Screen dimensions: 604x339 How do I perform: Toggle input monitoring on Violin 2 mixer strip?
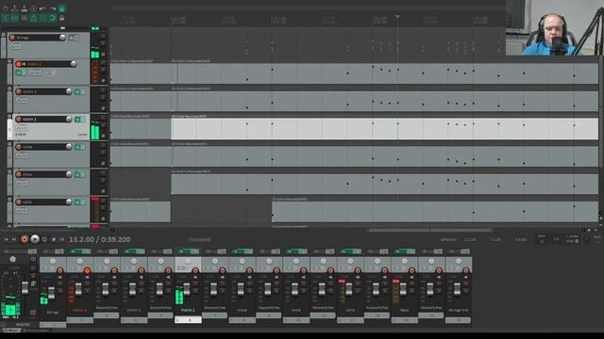195,277
